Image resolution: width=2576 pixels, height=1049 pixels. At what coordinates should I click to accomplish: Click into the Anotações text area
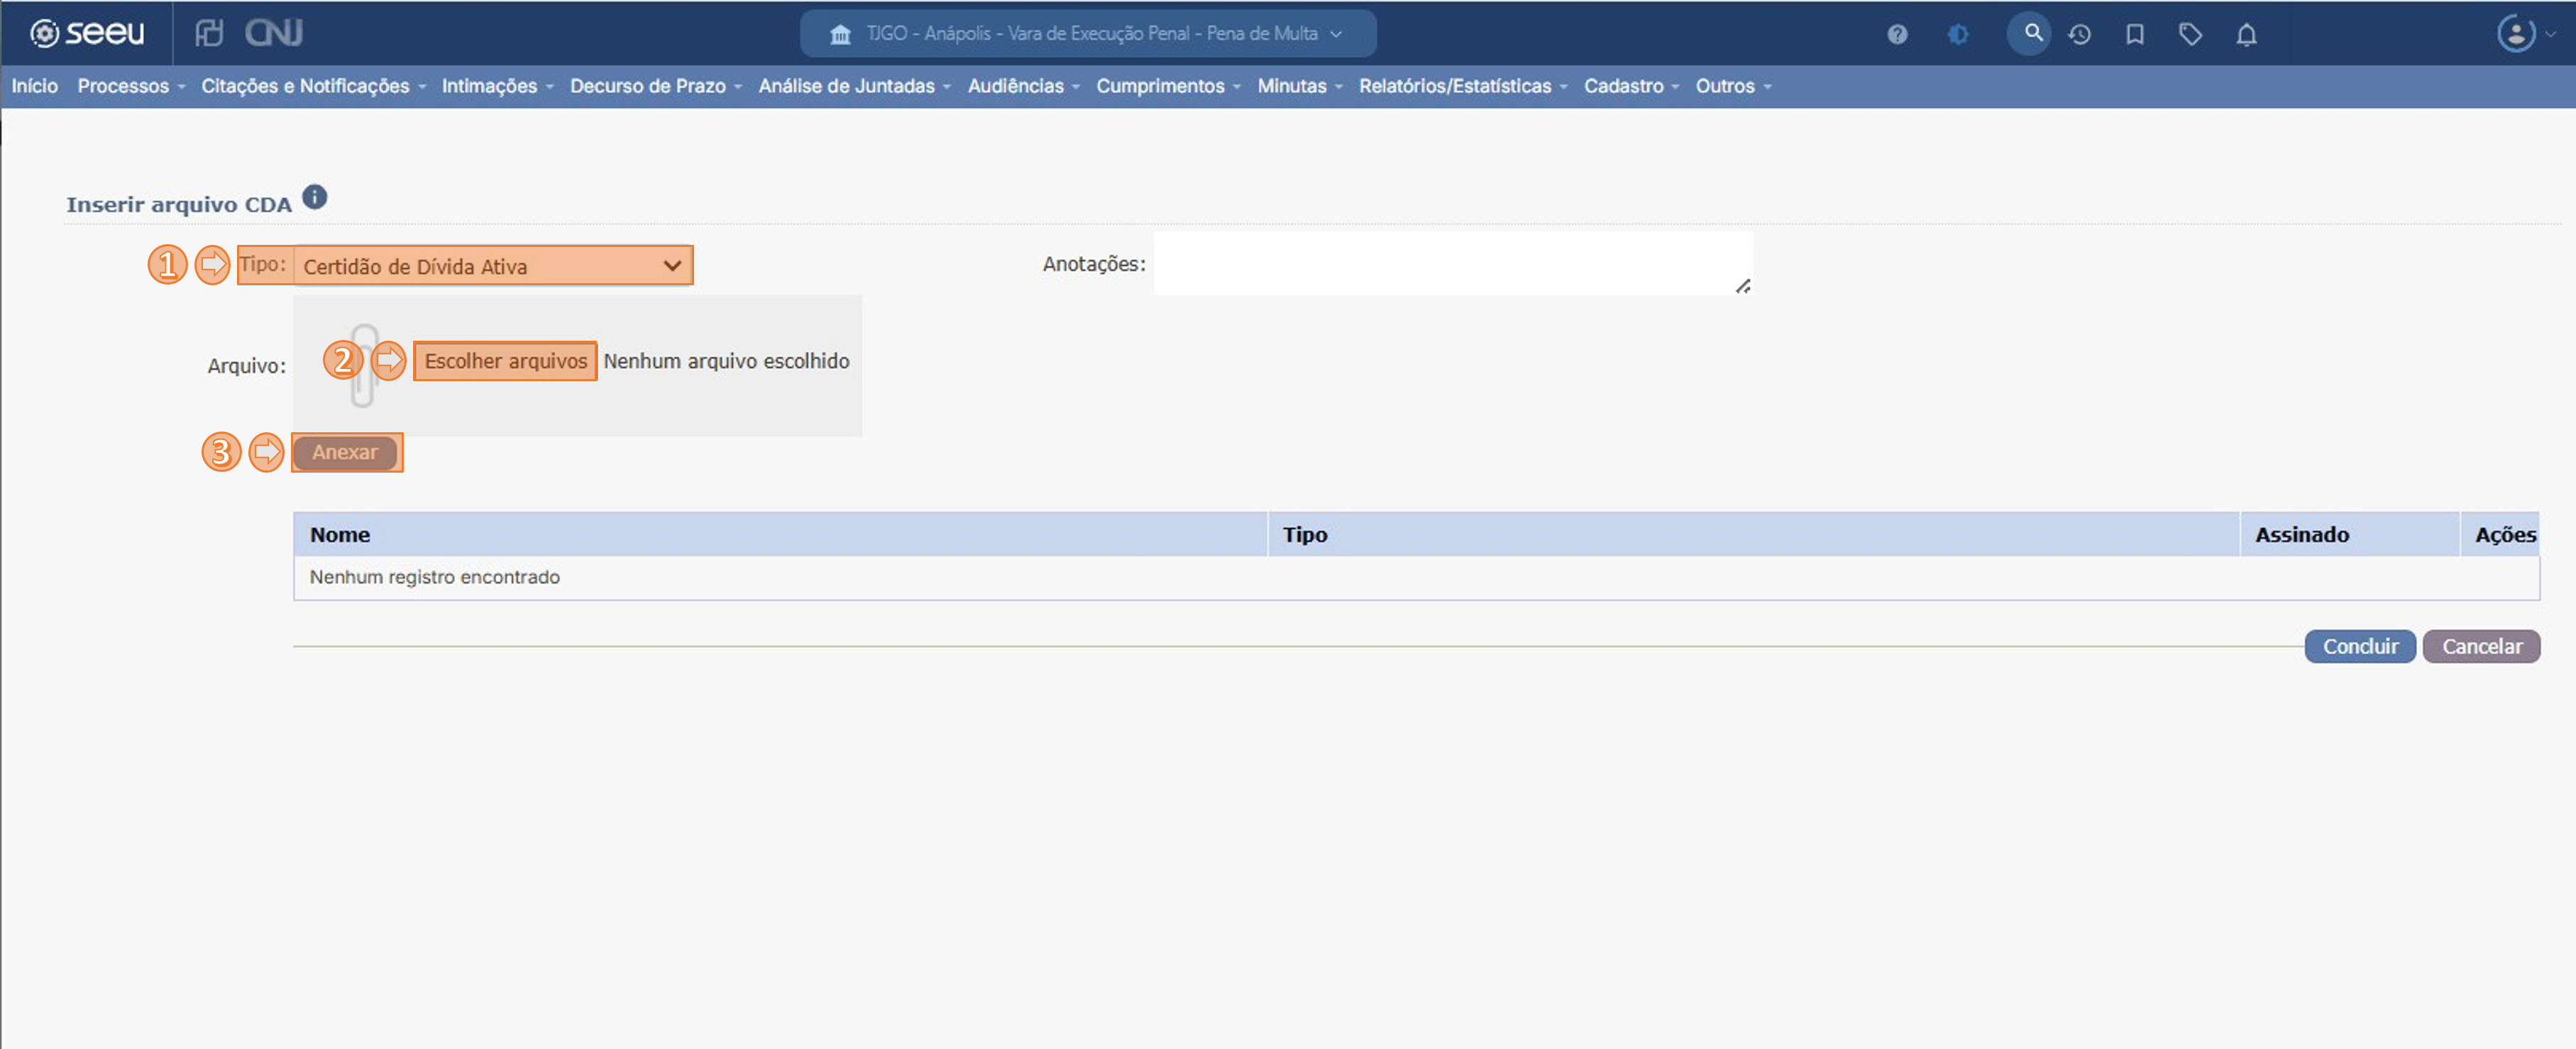pos(1451,263)
